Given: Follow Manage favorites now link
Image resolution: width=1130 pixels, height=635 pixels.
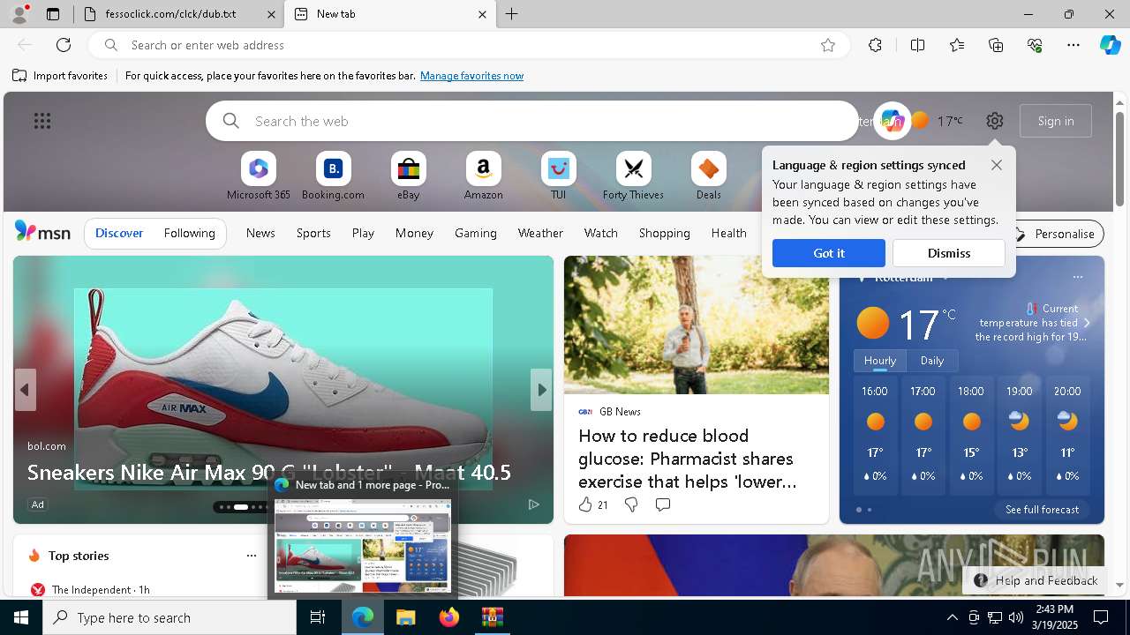Looking at the screenshot, I should [471, 76].
